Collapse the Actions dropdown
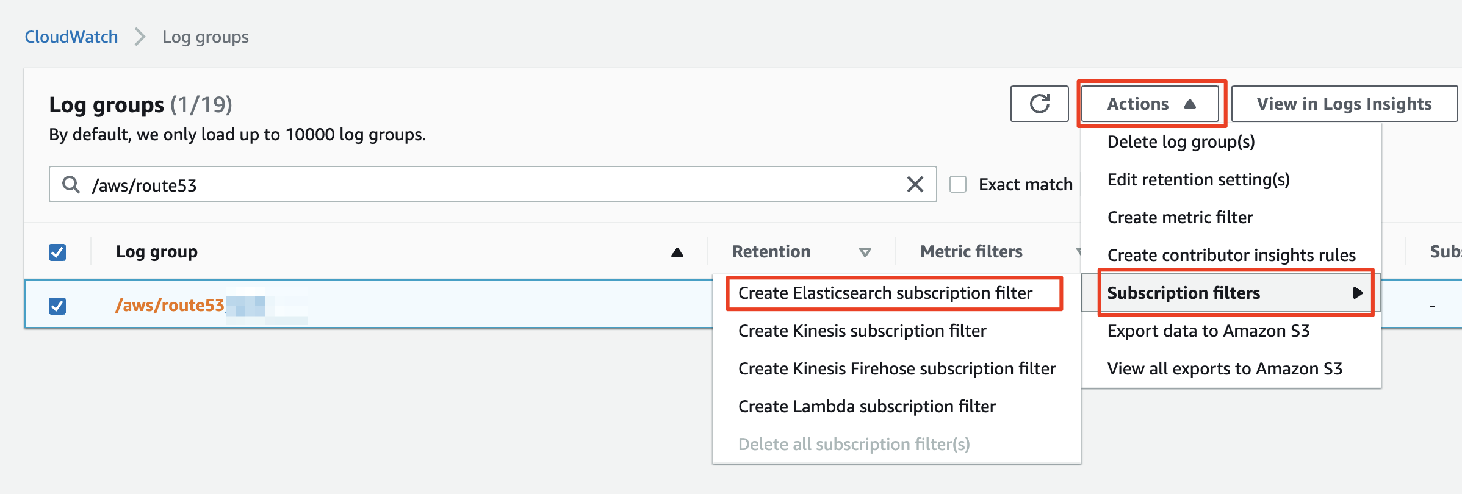The image size is (1462, 494). click(1151, 104)
